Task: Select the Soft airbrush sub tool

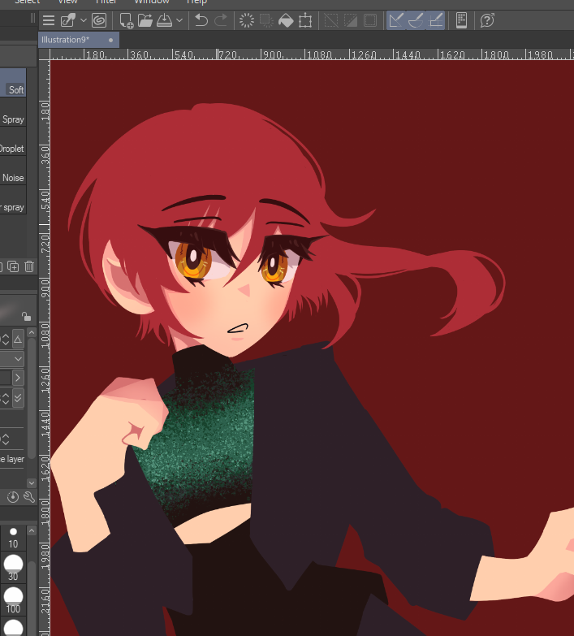Action: point(13,83)
